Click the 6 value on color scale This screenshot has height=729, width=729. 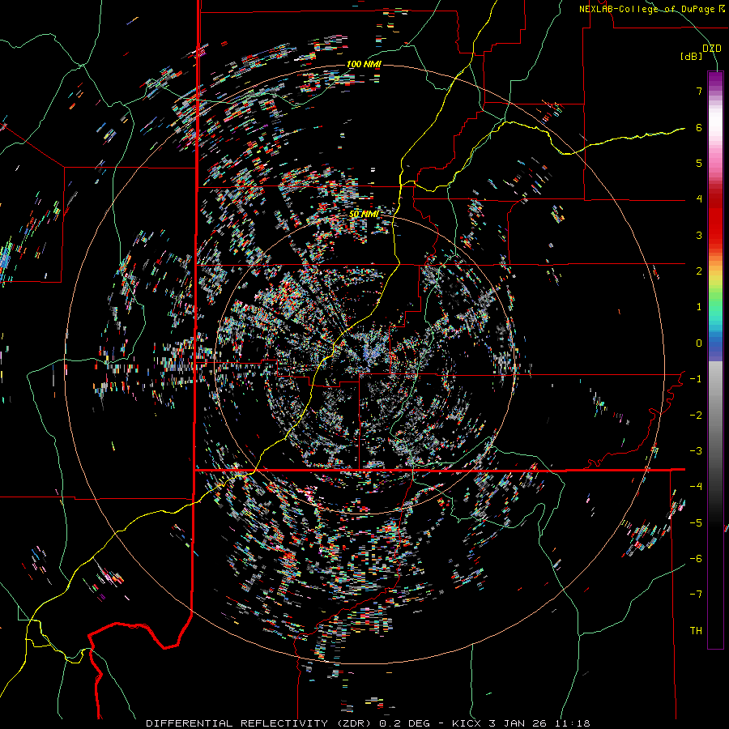(699, 127)
